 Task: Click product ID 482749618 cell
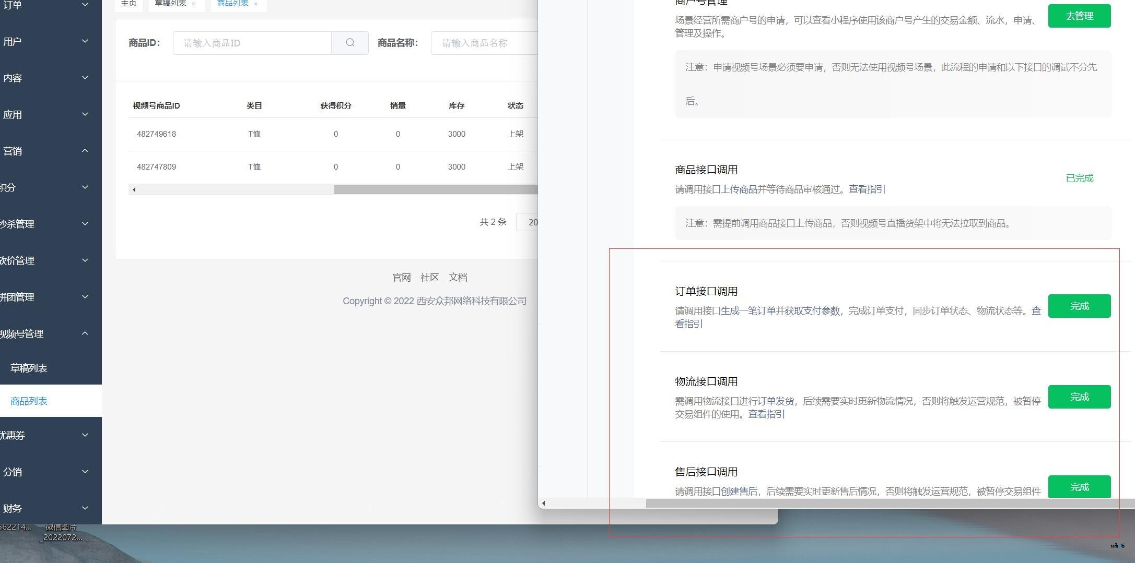pyautogui.click(x=156, y=134)
